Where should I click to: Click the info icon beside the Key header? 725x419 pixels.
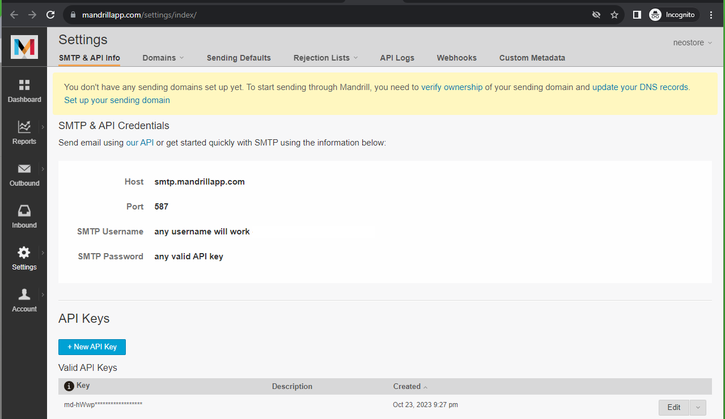click(69, 386)
